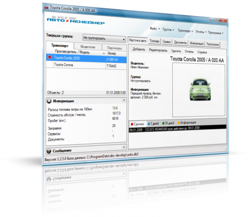Click the Информация panel round icon

click(49, 101)
